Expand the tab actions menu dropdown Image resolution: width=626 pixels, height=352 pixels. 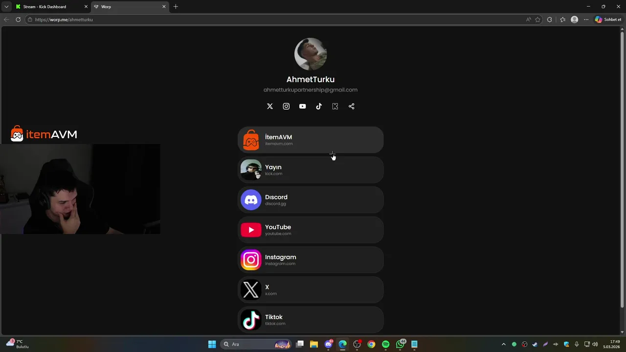6,7
